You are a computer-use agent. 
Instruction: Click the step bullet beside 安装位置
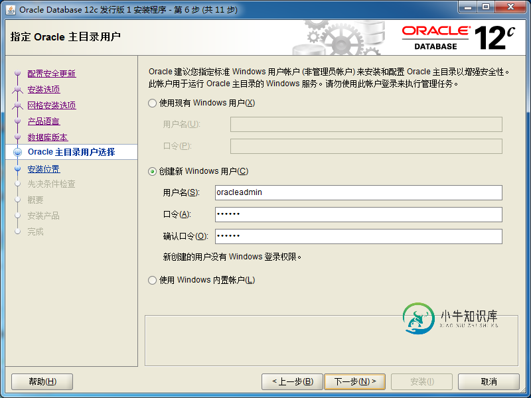18,168
